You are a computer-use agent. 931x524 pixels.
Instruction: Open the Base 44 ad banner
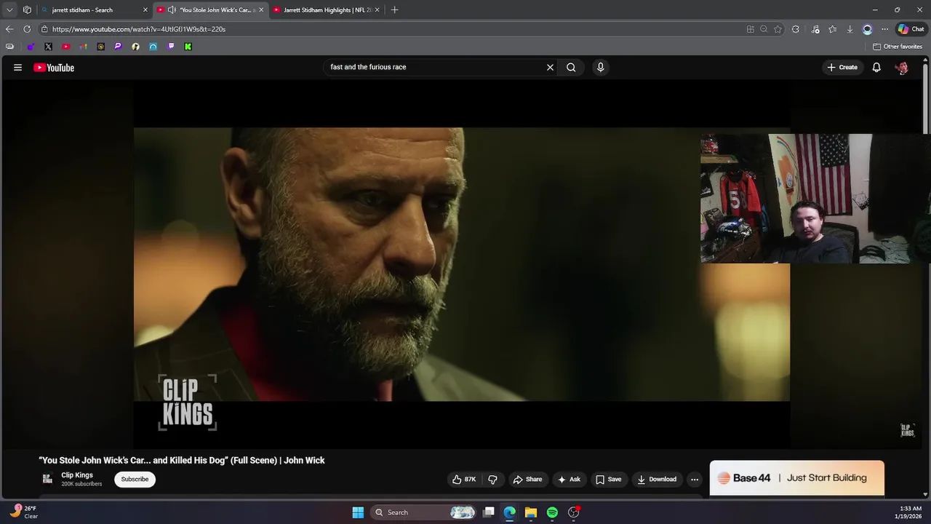tap(796, 478)
